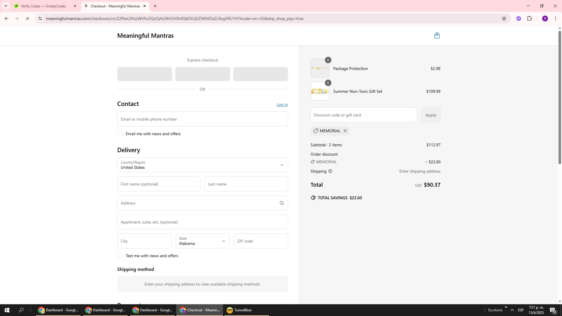
Task: Open Chrome profile avatar
Action: pos(545,18)
